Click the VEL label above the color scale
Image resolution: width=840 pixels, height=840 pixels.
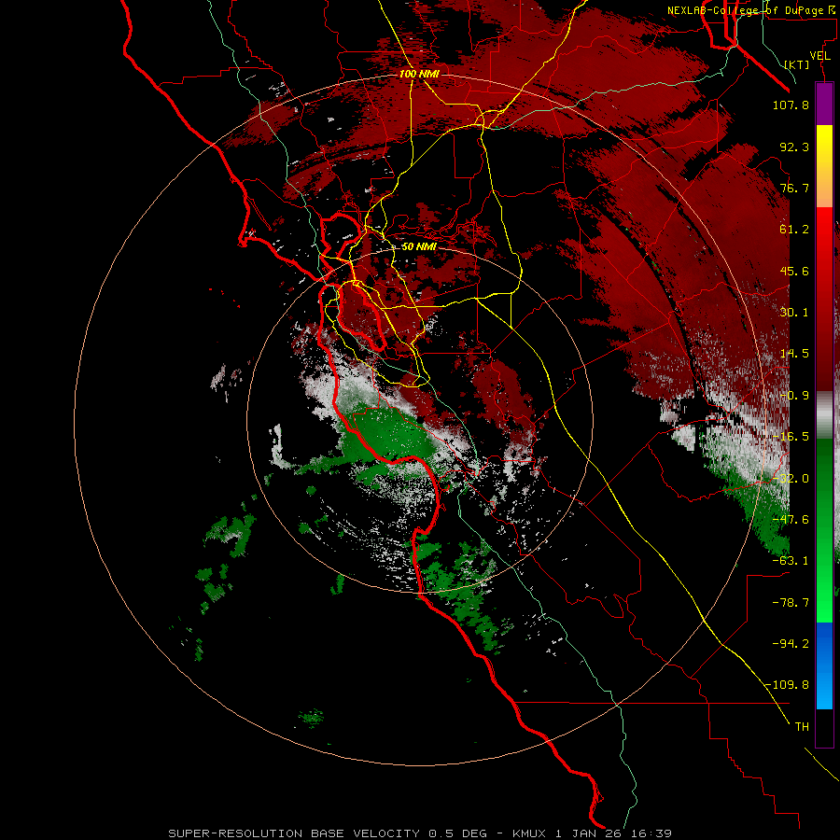819,56
